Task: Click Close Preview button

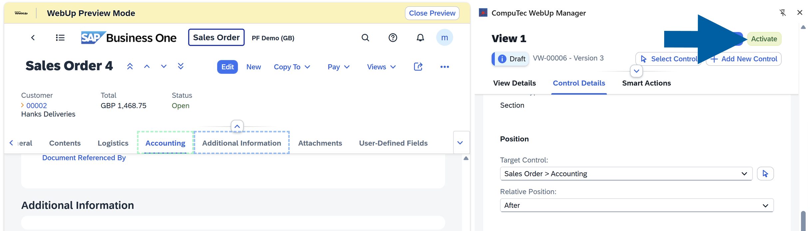Action: coord(432,13)
